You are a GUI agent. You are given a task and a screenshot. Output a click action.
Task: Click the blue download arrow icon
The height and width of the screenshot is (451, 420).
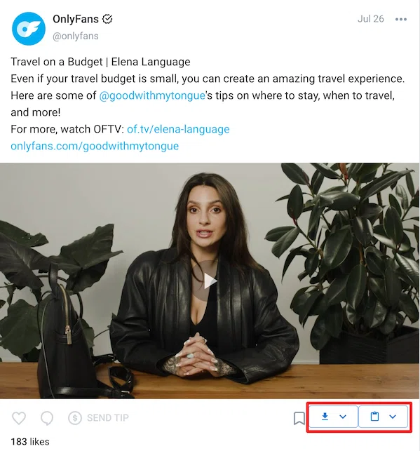pyautogui.click(x=325, y=416)
